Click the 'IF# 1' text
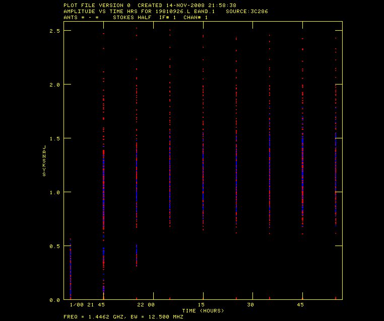Viewport: 384px width, 321px height. [167, 18]
